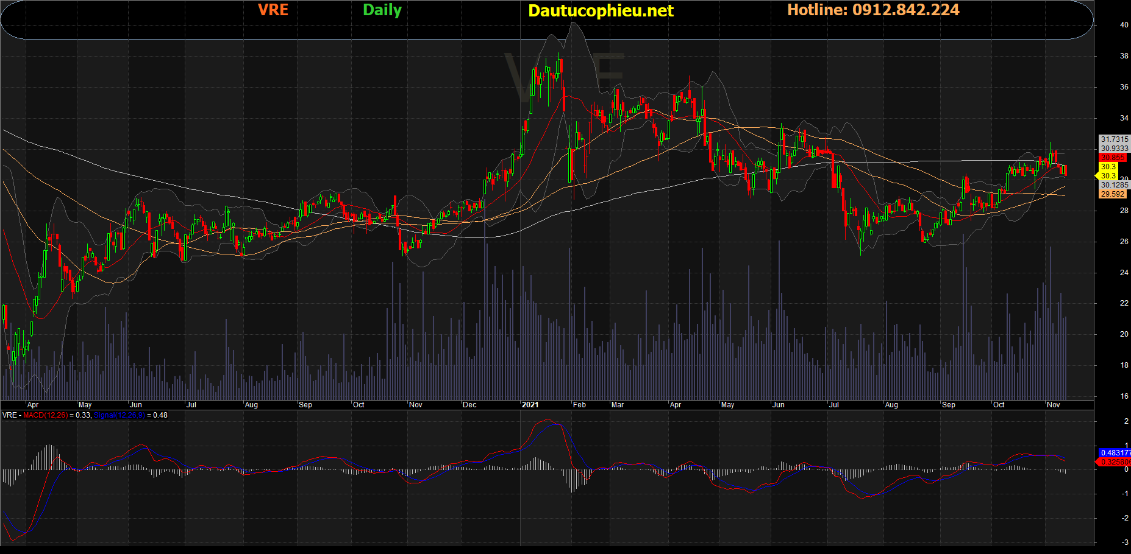Click the blue 0.483177 signal value tag
The height and width of the screenshot is (554, 1131).
click(1115, 453)
